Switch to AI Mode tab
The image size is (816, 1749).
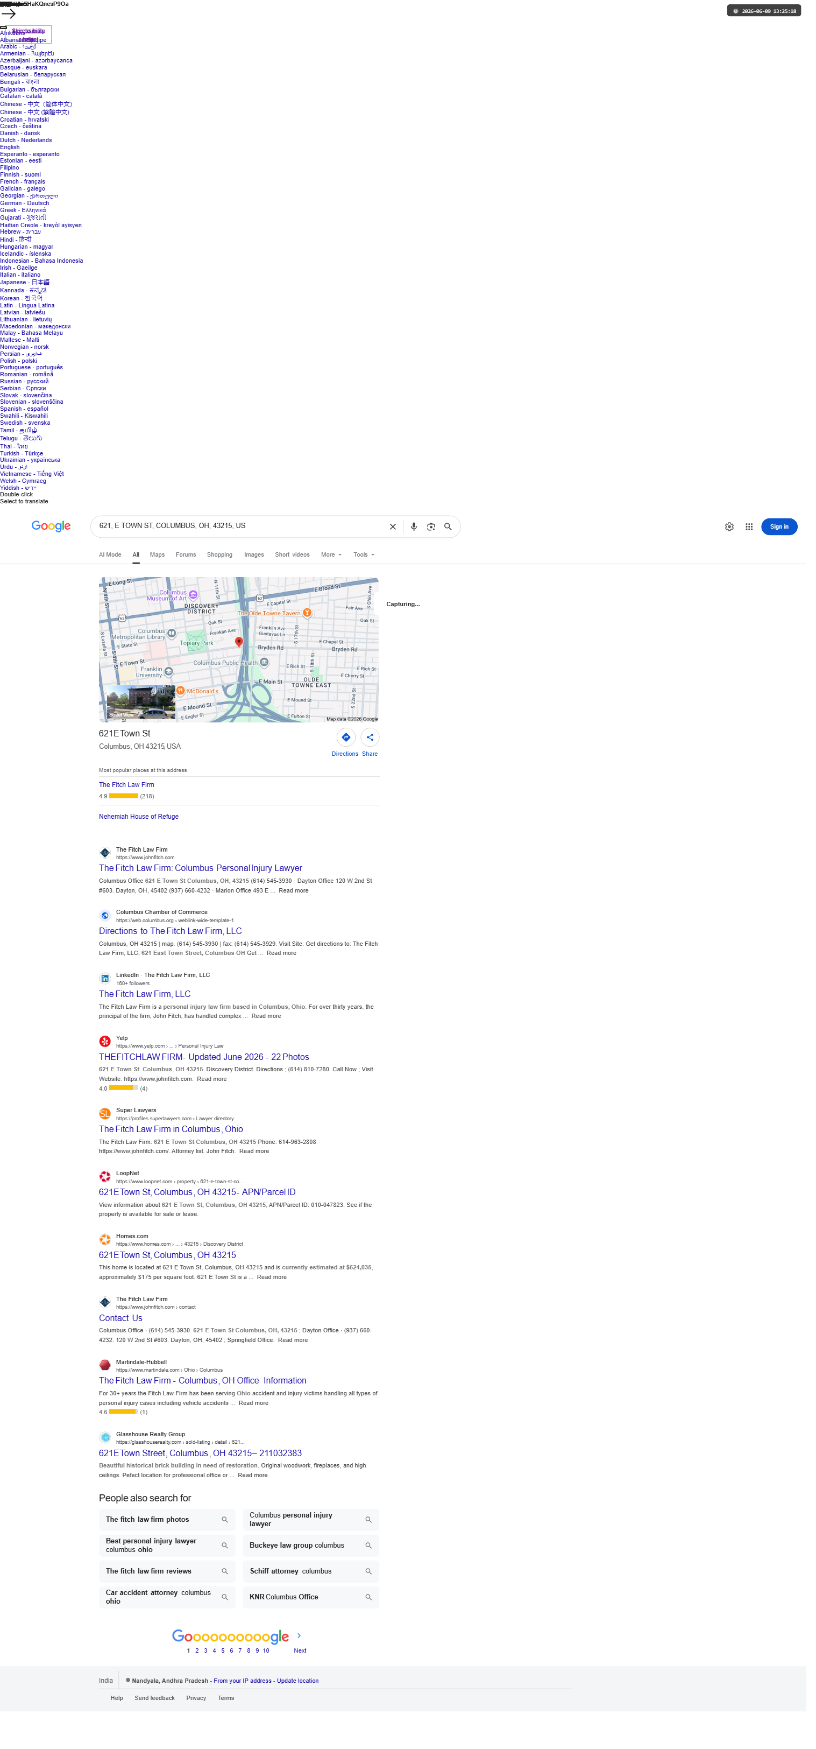pyautogui.click(x=111, y=561)
